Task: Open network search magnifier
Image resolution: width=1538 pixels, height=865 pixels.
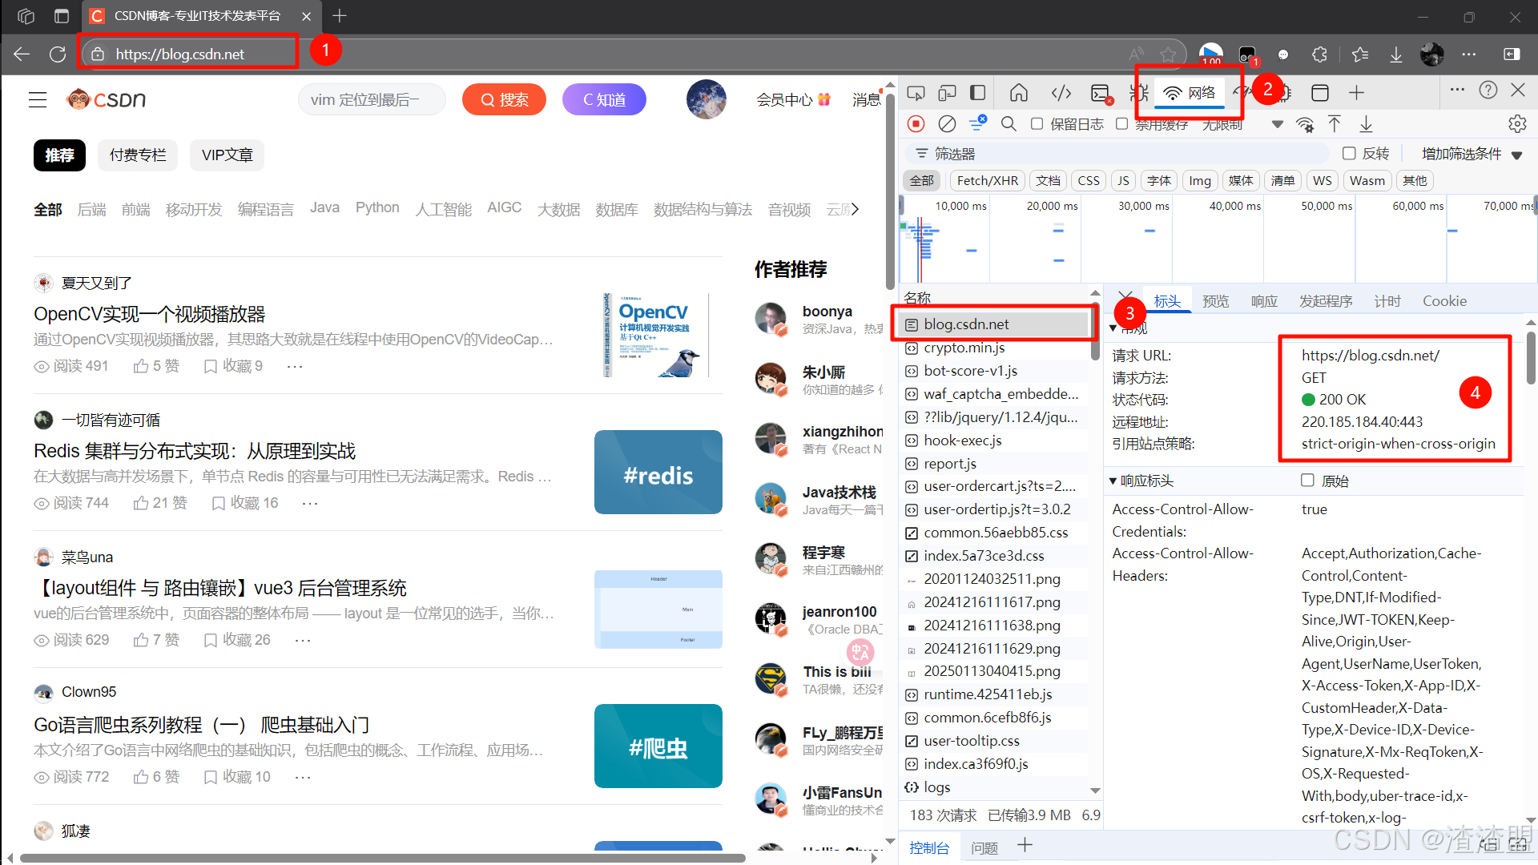Action: (x=1009, y=124)
